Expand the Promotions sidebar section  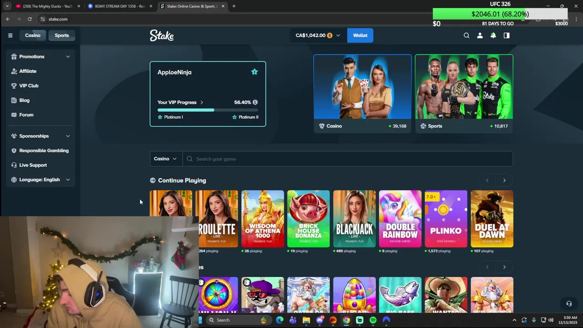(x=41, y=56)
